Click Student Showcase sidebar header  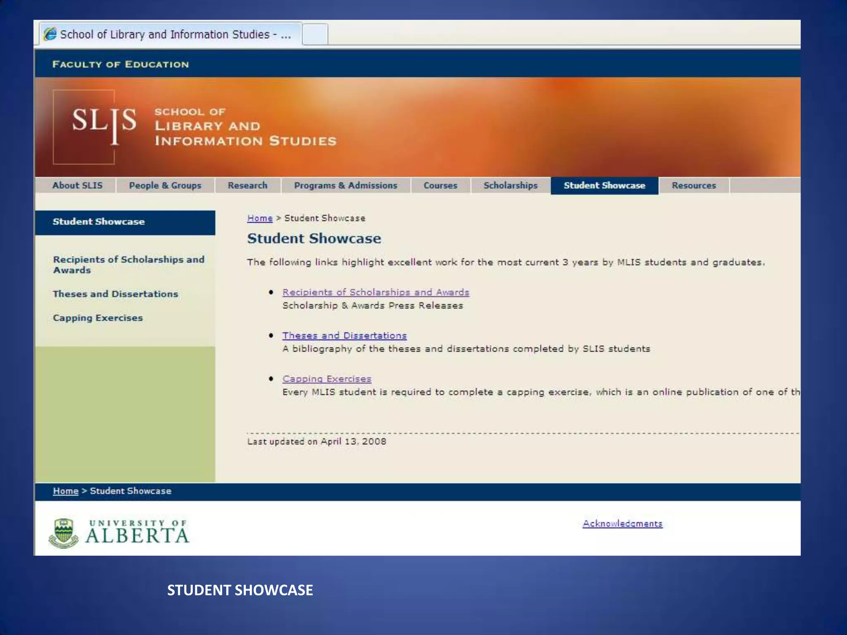tap(125, 222)
